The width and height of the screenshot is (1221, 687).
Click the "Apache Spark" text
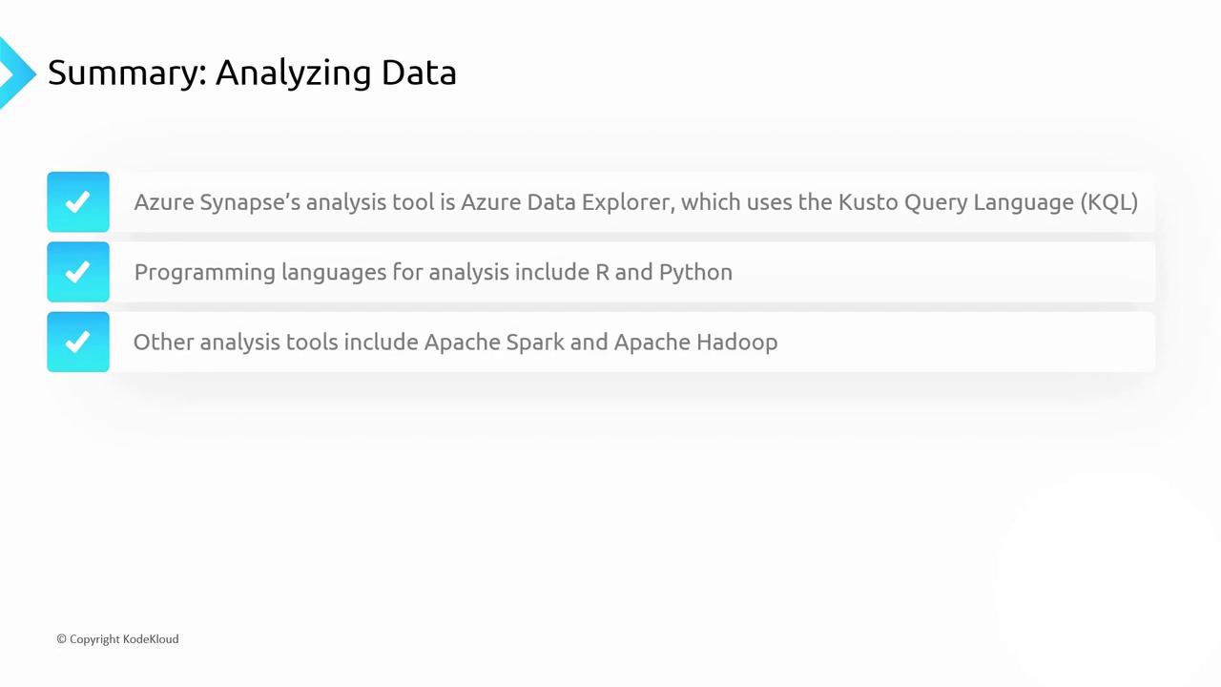click(493, 342)
